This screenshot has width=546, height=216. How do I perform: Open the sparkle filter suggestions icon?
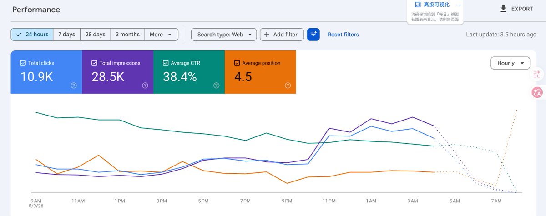pyautogui.click(x=313, y=35)
